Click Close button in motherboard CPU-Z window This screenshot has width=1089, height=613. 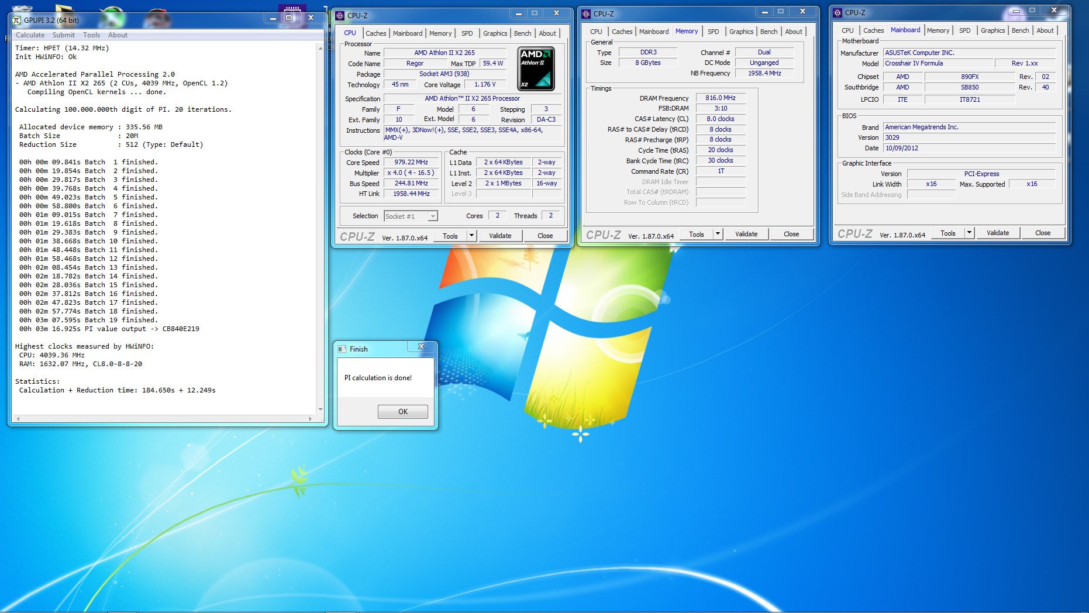click(x=1043, y=233)
